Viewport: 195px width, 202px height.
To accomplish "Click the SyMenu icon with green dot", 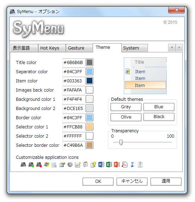I will pos(31,165).
